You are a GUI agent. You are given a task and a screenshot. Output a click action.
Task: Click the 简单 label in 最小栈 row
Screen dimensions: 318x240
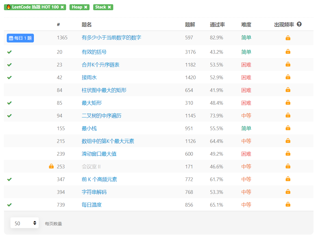pyautogui.click(x=246, y=128)
